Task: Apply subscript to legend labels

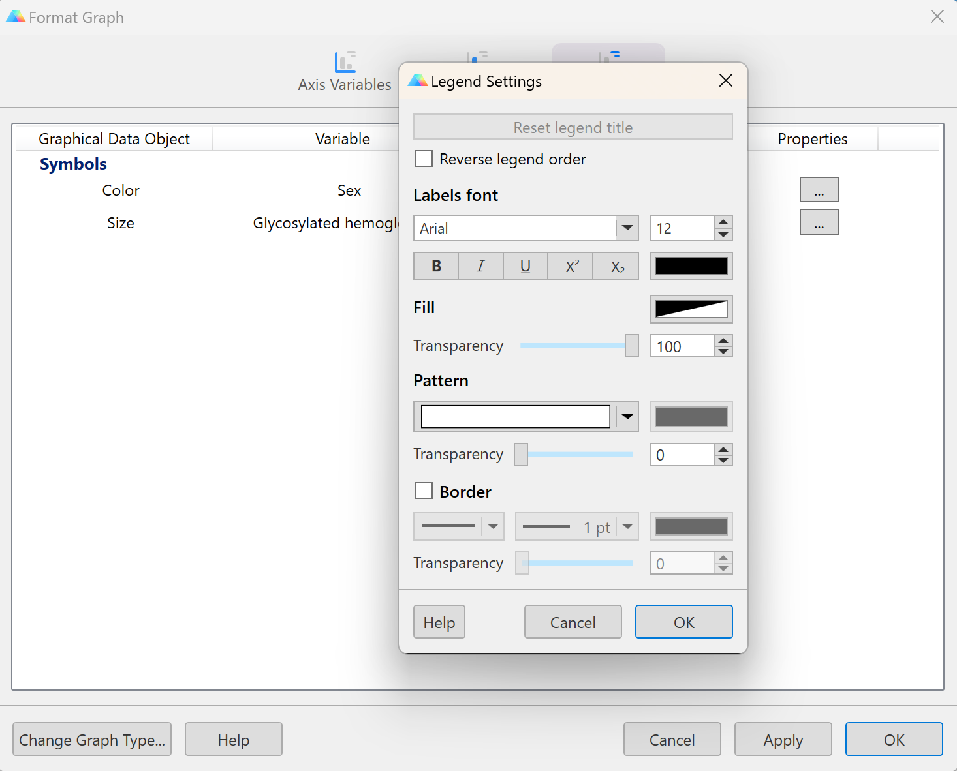Action: (617, 266)
